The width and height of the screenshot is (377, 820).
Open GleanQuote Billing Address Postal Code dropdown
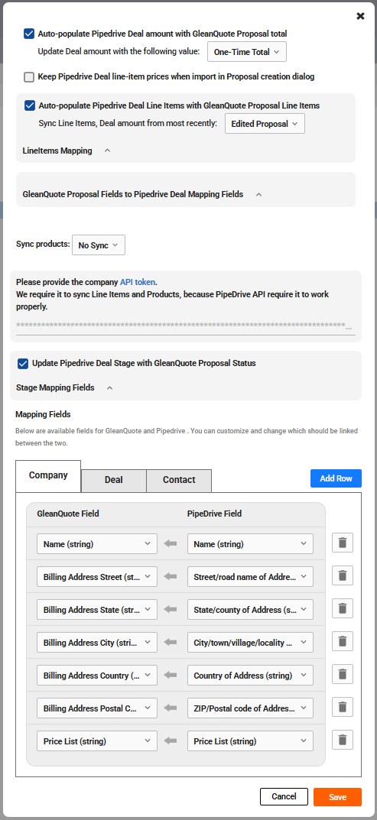coord(97,708)
